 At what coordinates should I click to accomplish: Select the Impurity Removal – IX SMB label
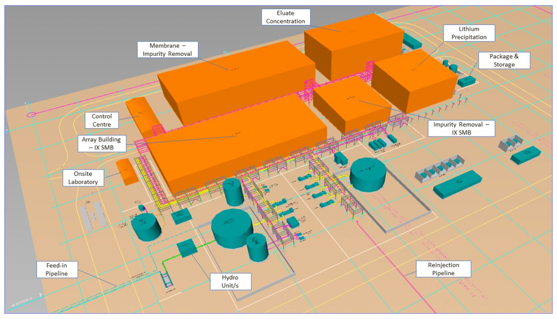click(460, 128)
